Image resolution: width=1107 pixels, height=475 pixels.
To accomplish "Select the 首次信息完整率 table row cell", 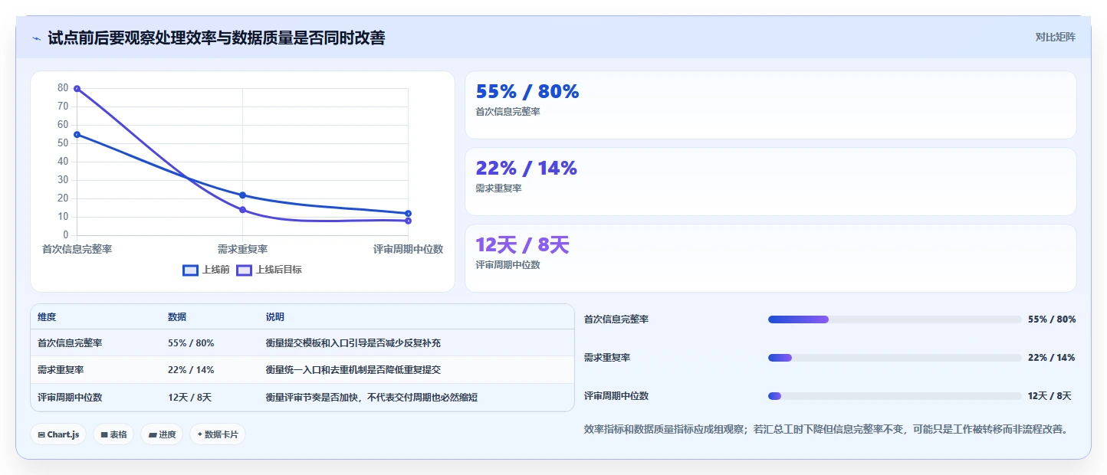I will point(70,343).
